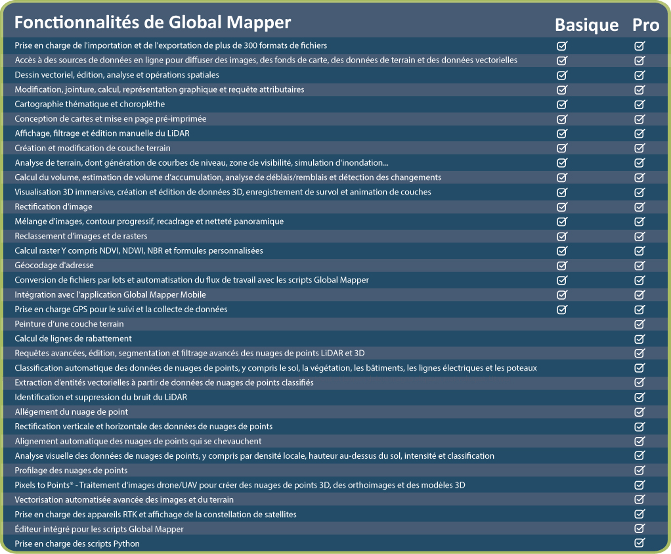Click Pro checkmark for 'Calcul raster' NDVI row
Screen dimensions: 671x554
(x=639, y=250)
